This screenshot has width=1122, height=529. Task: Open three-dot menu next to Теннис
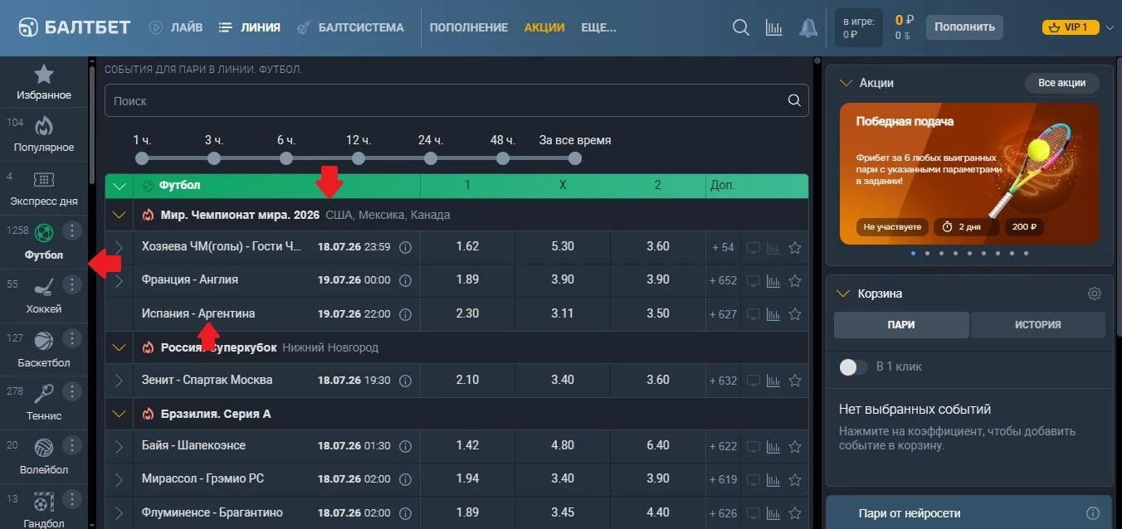(x=72, y=391)
